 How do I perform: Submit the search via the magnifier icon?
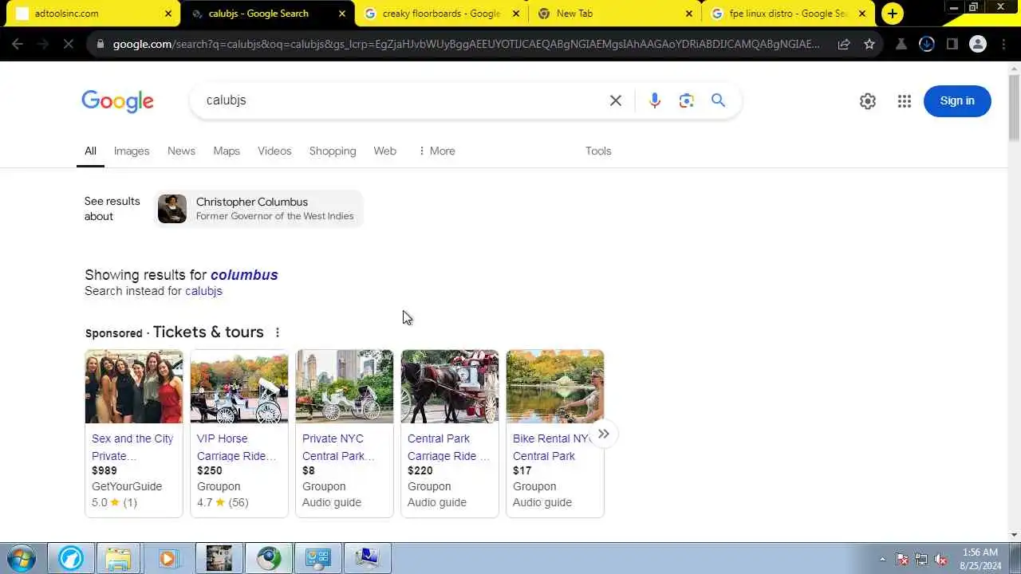point(719,100)
